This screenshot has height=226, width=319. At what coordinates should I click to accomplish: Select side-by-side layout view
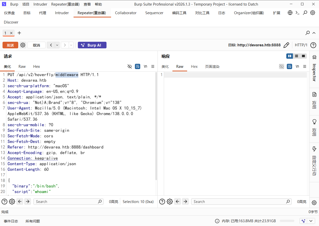[290, 56]
